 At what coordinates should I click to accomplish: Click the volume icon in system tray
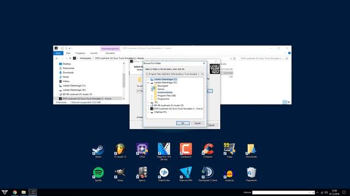coord(326,192)
